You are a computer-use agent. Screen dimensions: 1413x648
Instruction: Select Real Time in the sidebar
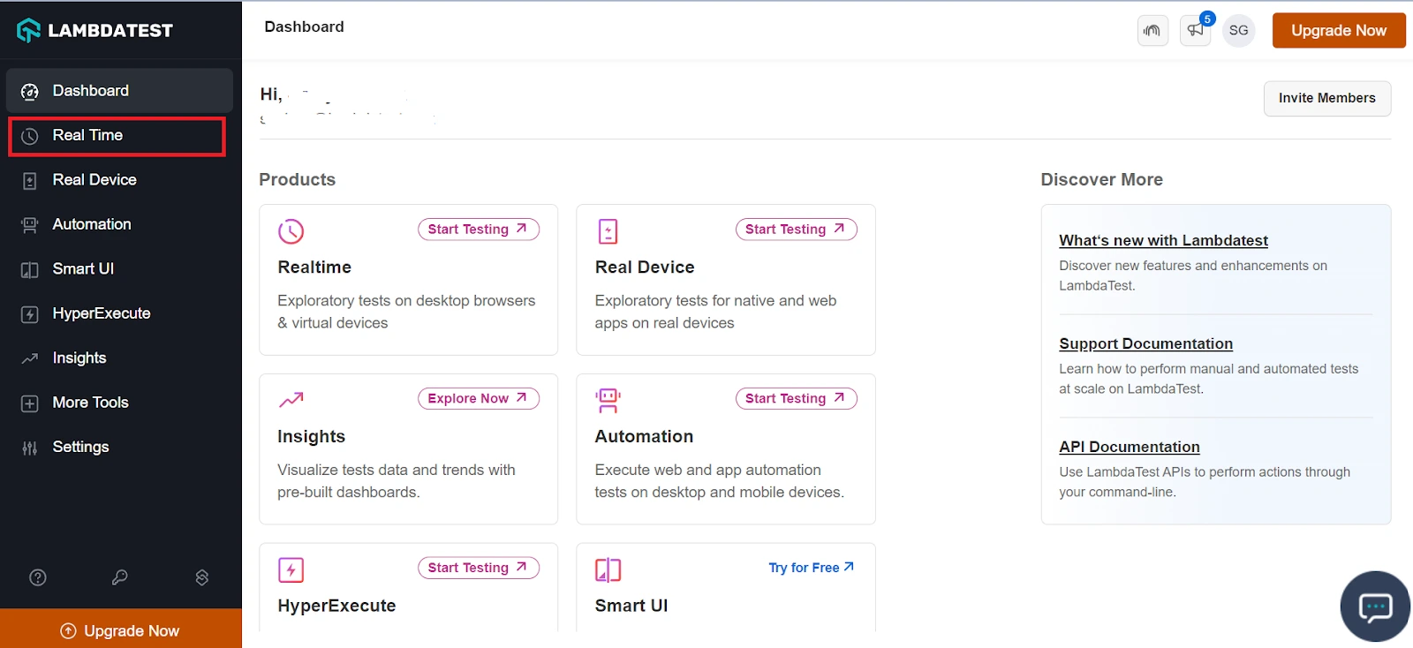point(87,135)
